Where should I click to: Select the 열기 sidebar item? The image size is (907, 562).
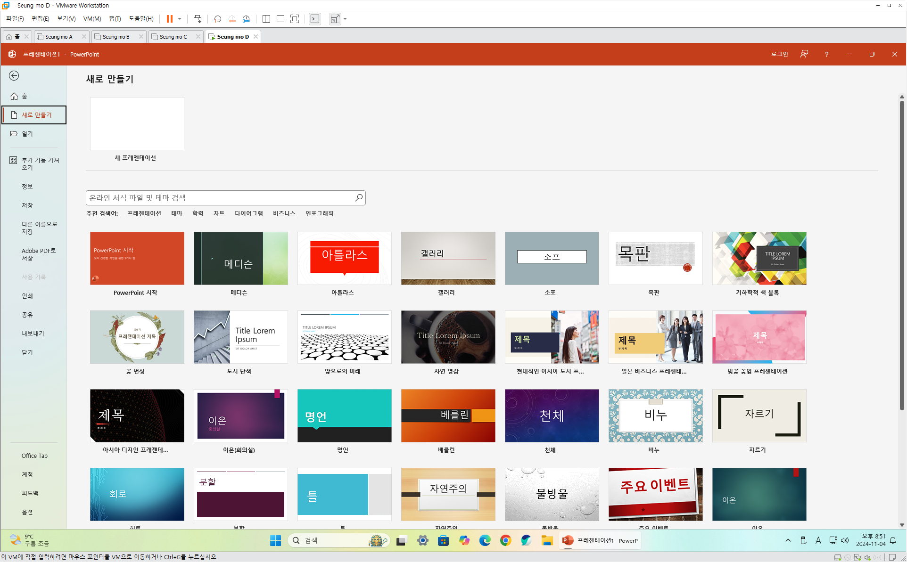coord(27,134)
